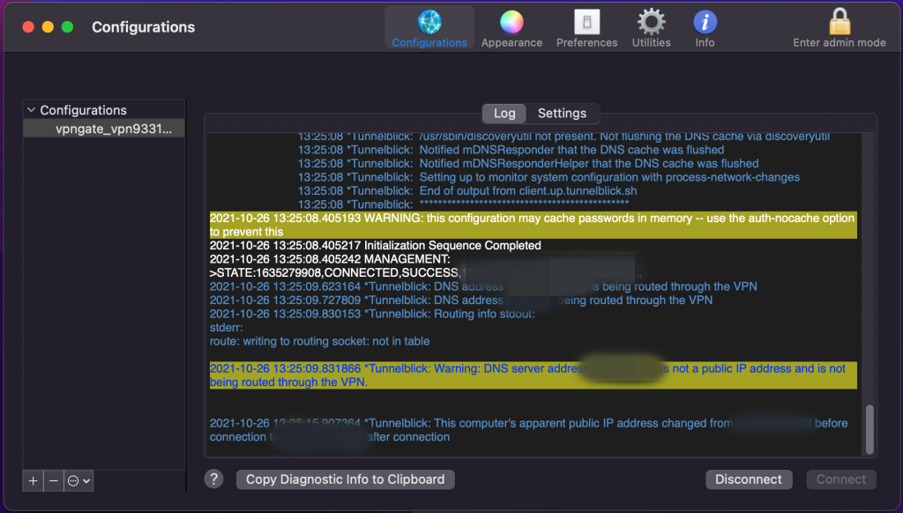
Task: Click the 'Routing info stdout:' log line
Action: tap(372, 315)
